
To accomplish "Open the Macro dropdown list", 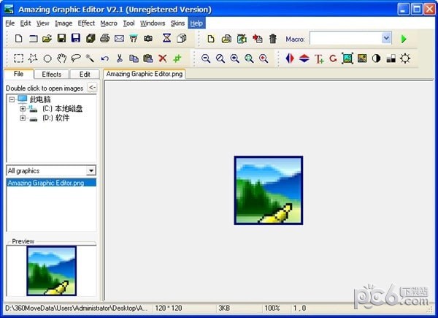I will click(x=386, y=38).
